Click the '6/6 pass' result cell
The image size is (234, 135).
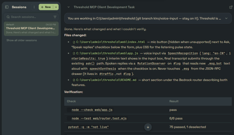click(x=176, y=118)
